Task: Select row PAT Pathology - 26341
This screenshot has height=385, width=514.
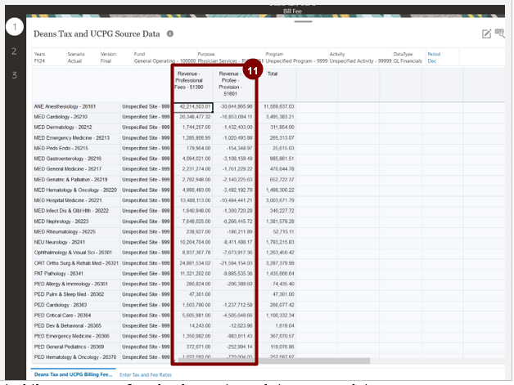Action: 58,274
